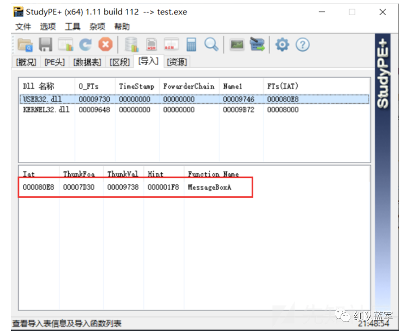
Task: Click the orange X close-file icon
Action: click(x=105, y=44)
